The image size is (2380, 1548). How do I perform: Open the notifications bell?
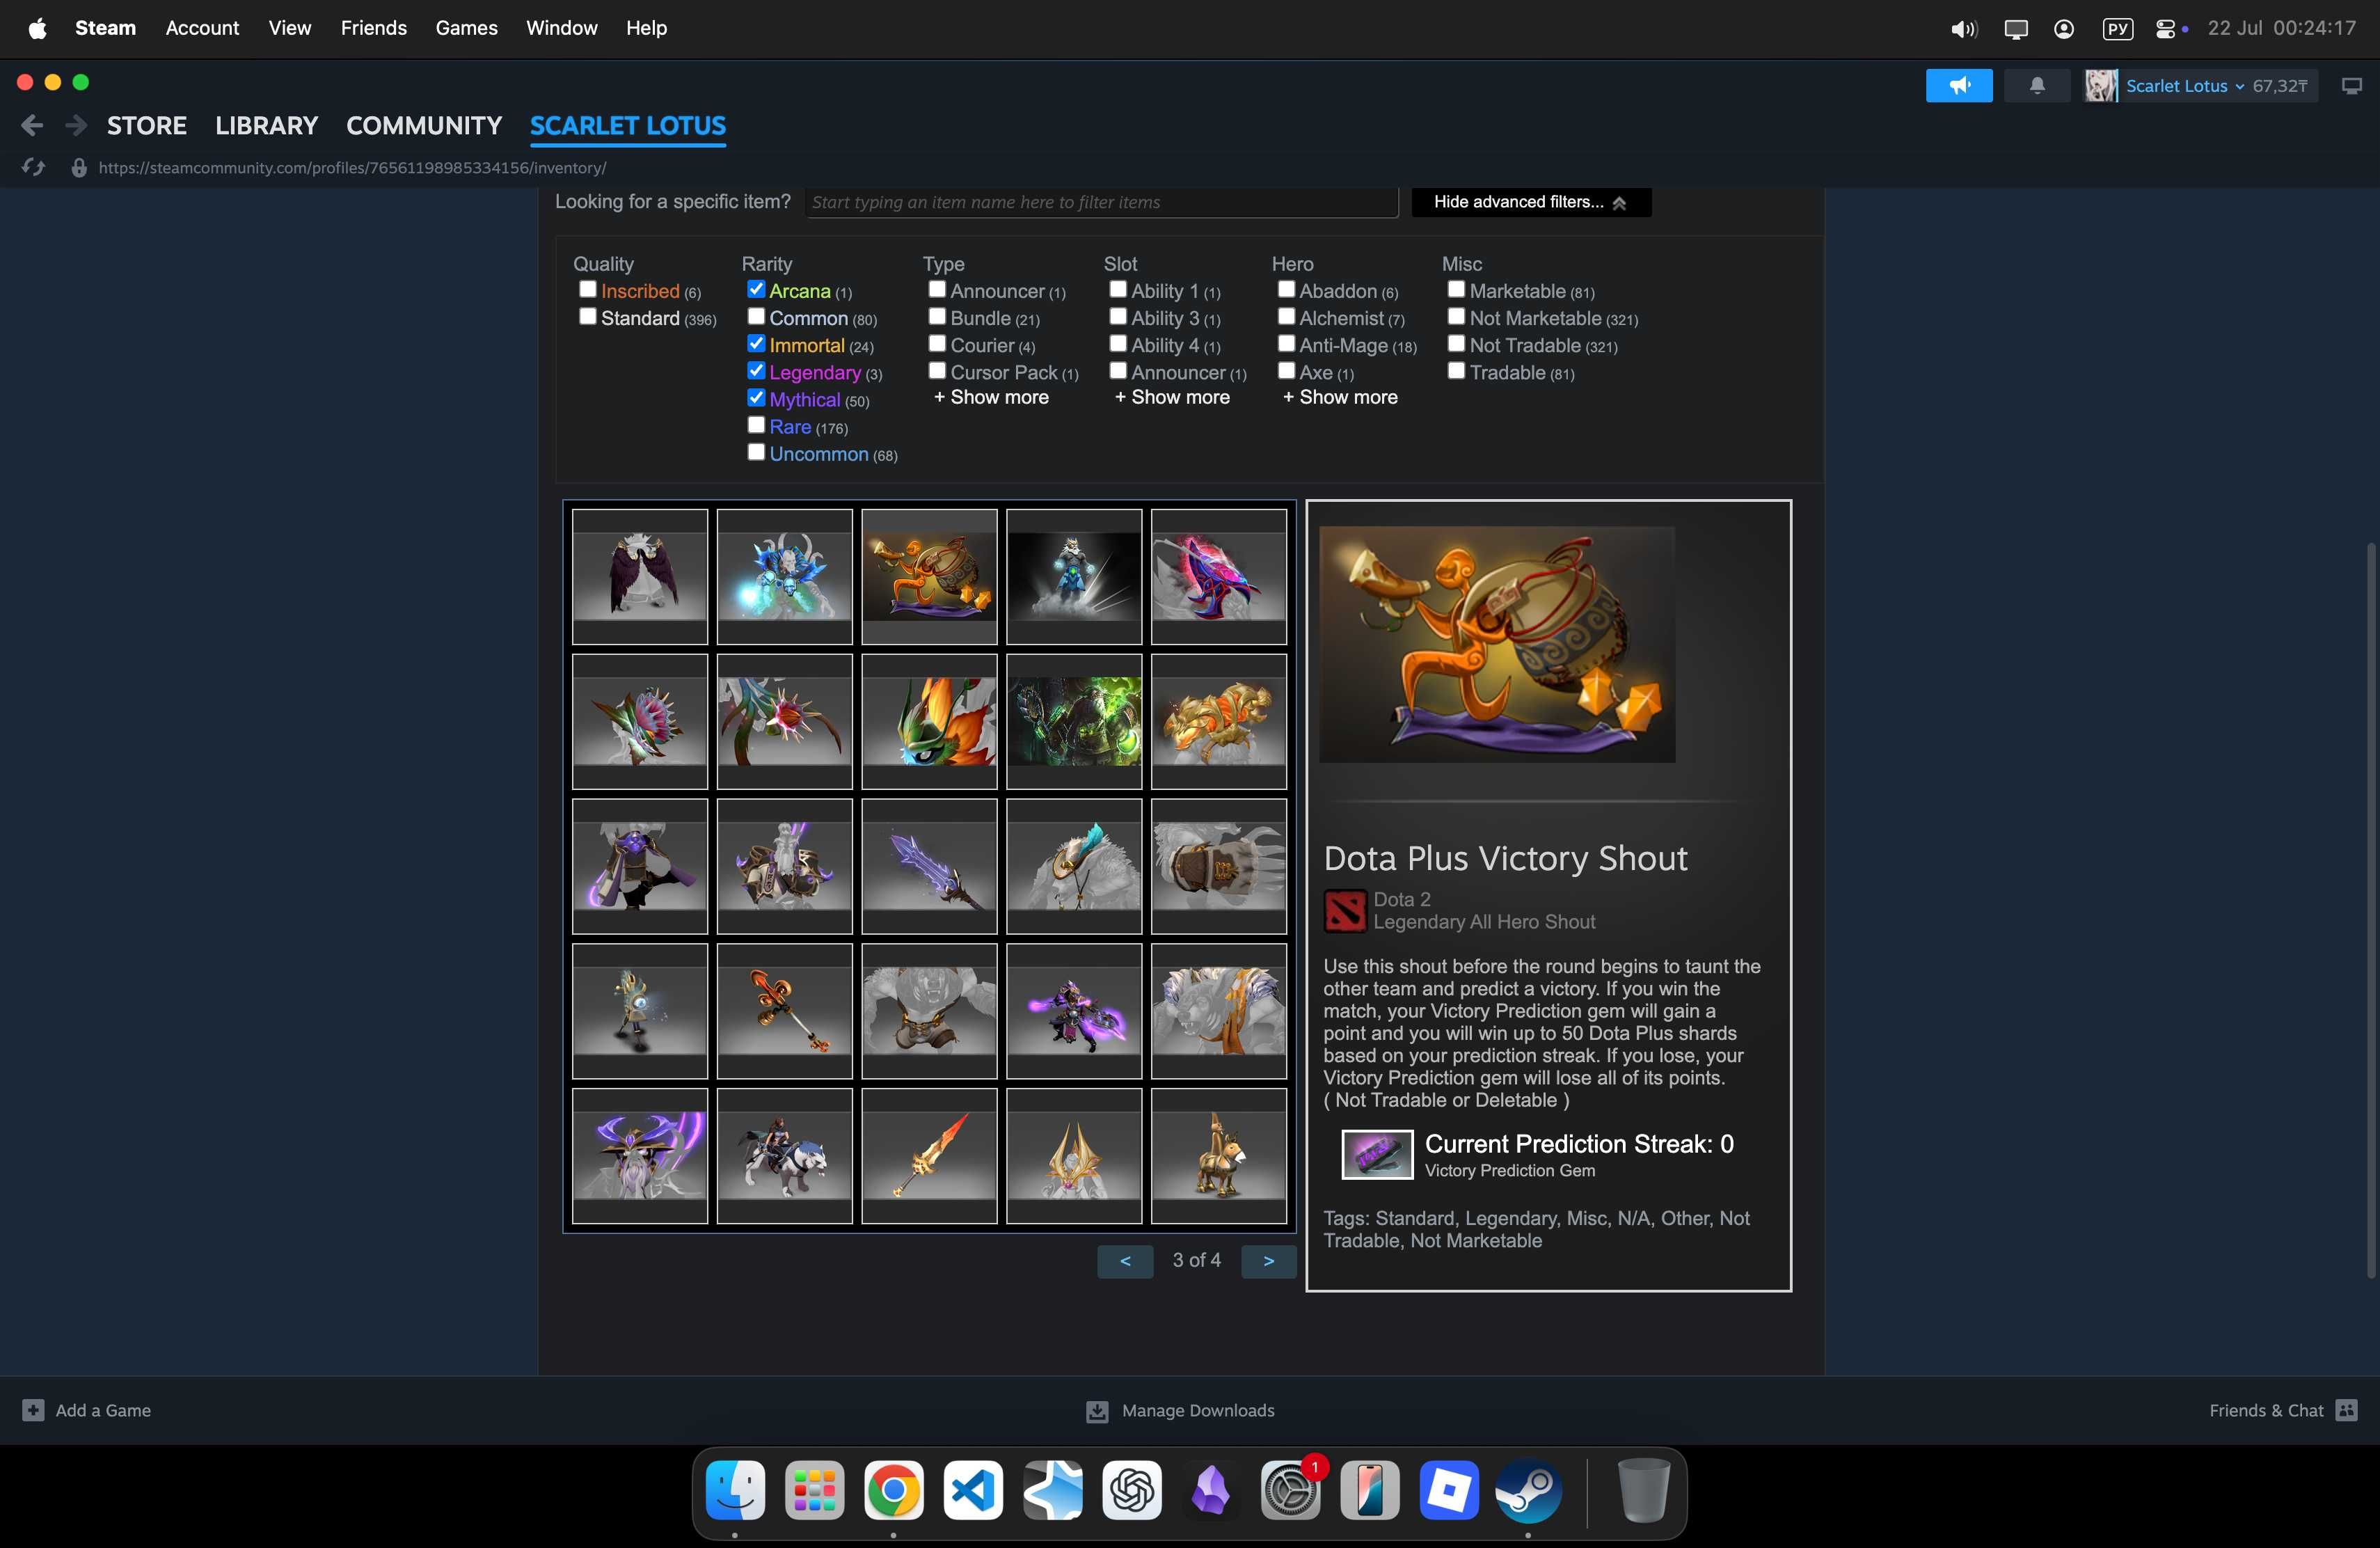coord(2037,86)
